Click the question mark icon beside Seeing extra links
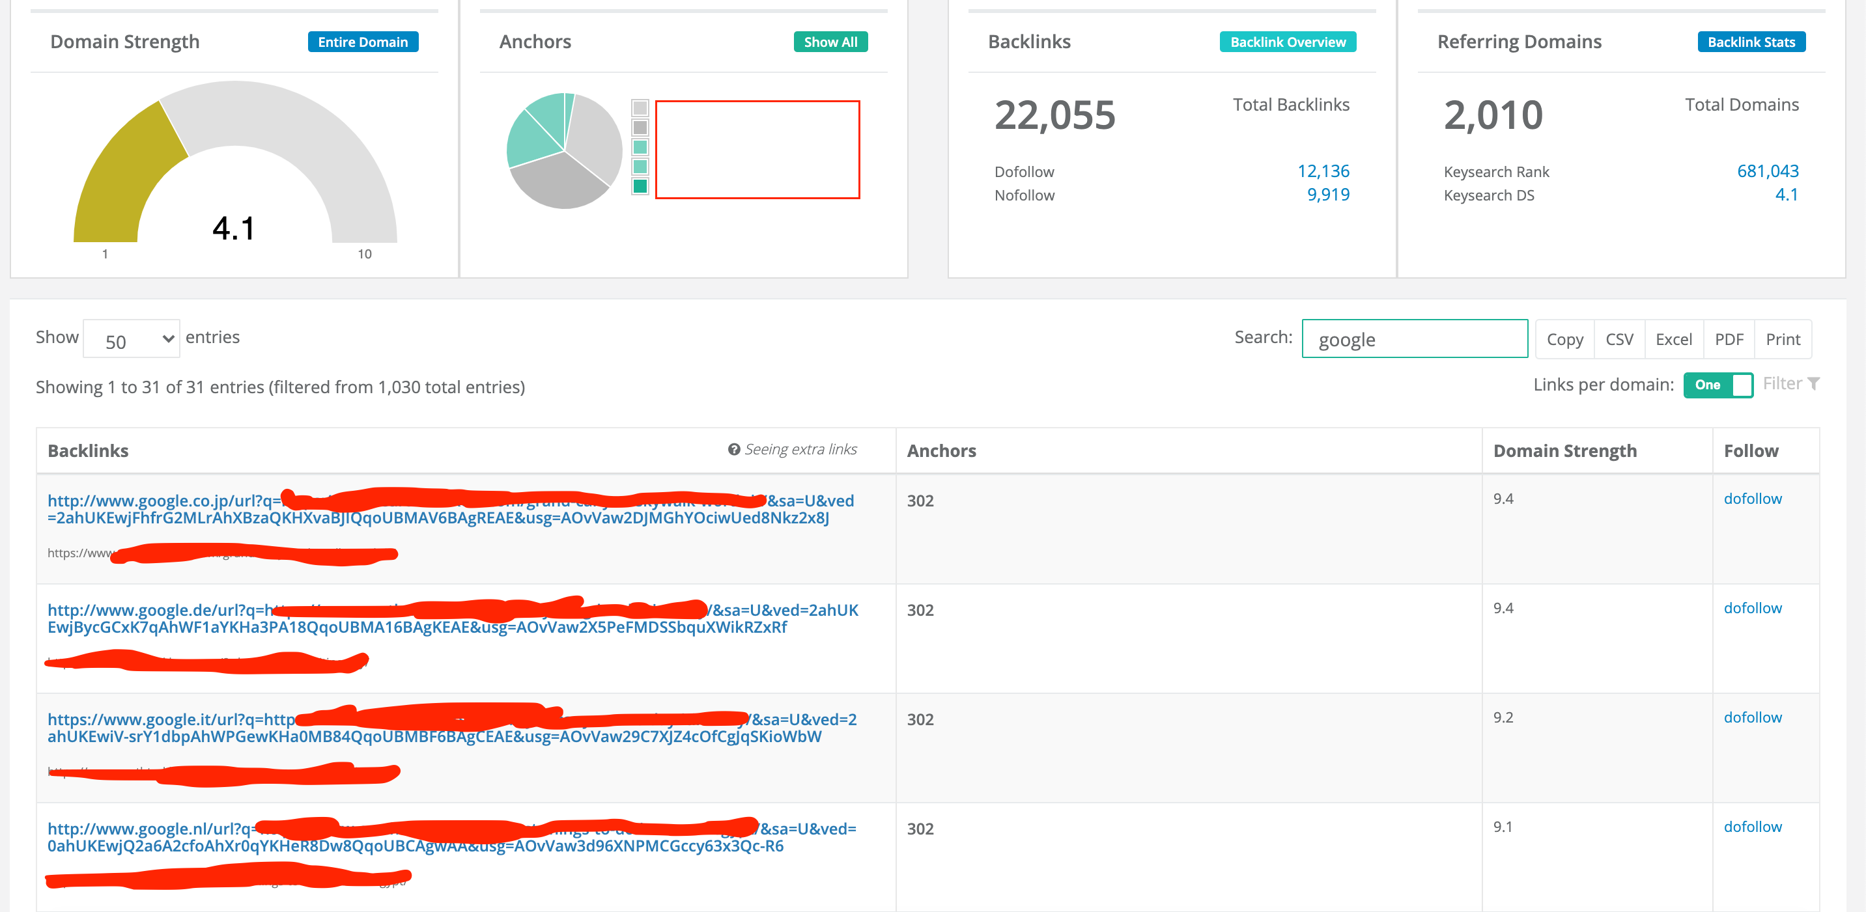Screen dimensions: 1866x912 [734, 449]
